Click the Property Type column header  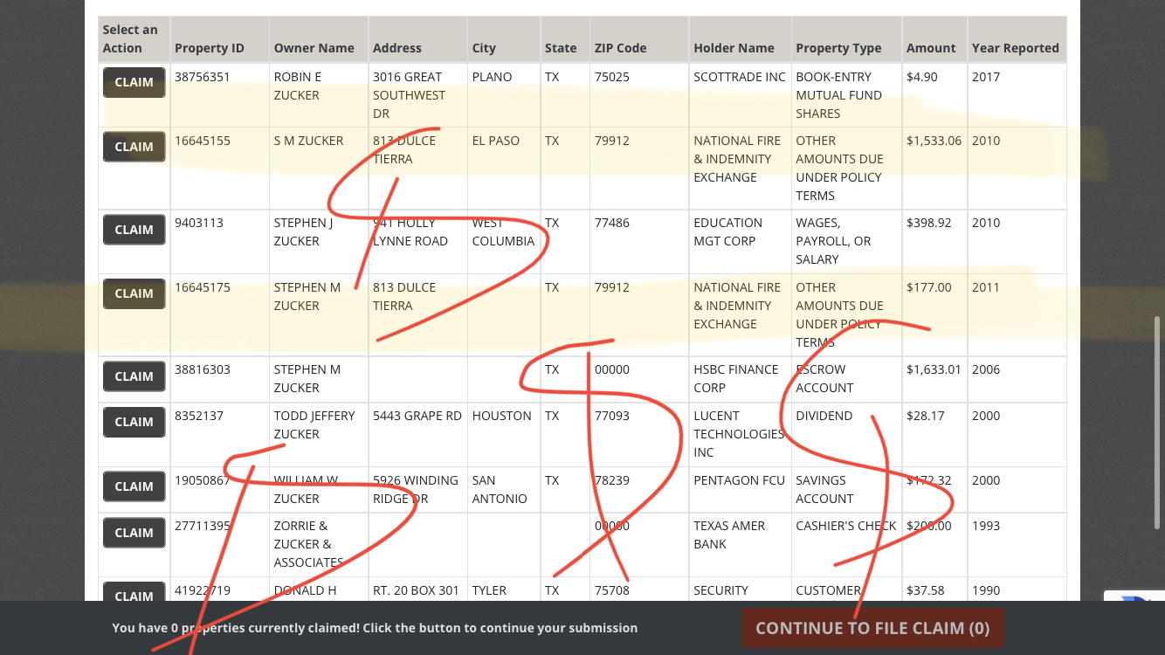[838, 48]
